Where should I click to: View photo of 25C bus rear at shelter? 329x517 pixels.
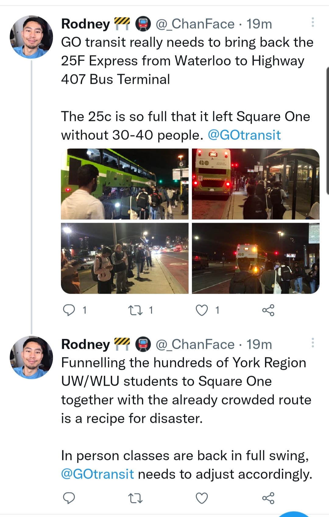pos(256,184)
